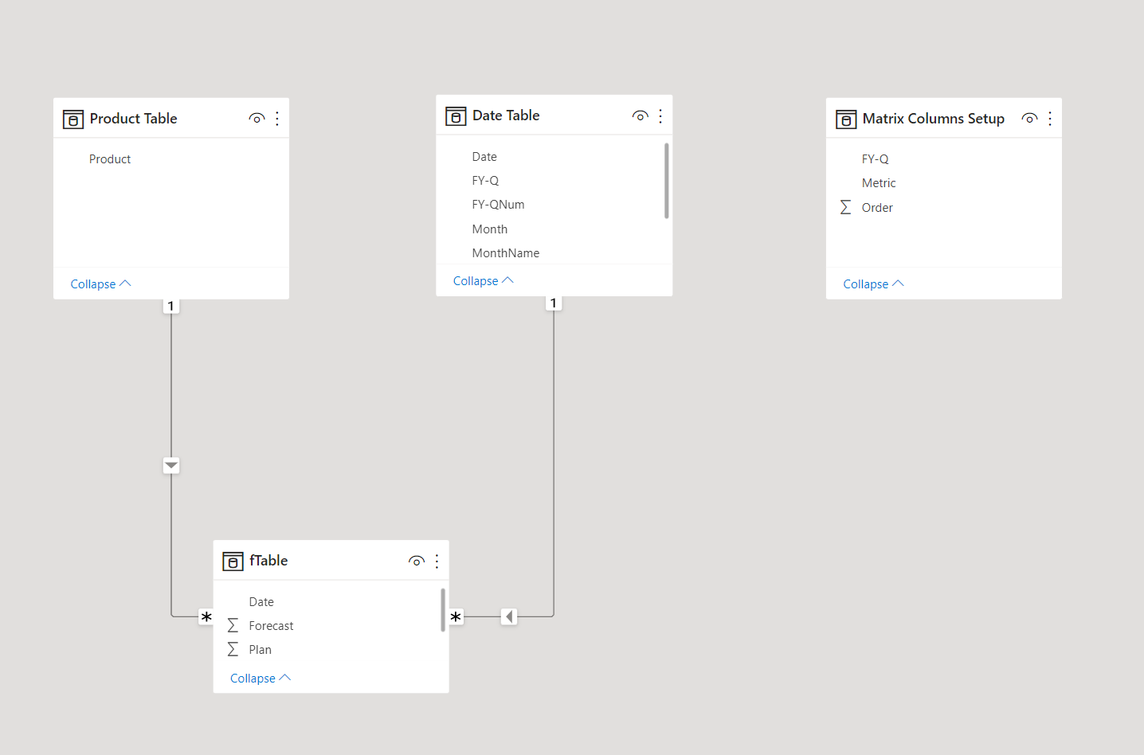The image size is (1144, 755).
Task: Select the Date field in fTable
Action: (261, 602)
